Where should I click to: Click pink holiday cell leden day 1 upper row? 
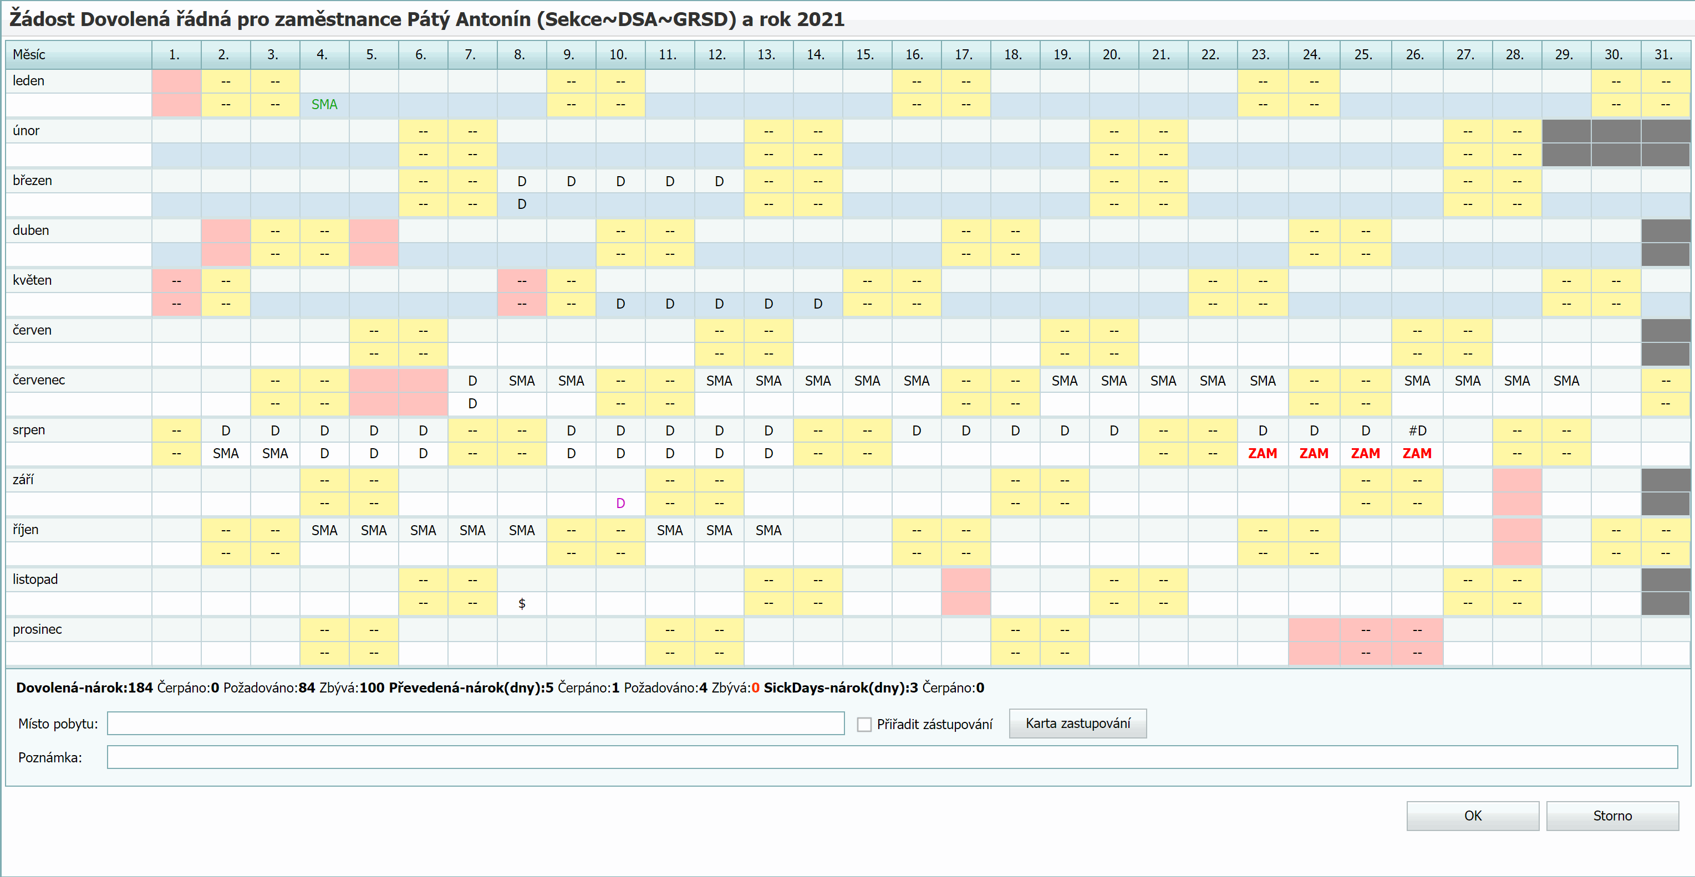(x=176, y=81)
